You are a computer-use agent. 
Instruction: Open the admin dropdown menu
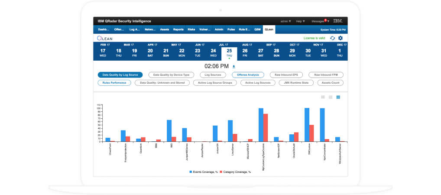click(286, 21)
